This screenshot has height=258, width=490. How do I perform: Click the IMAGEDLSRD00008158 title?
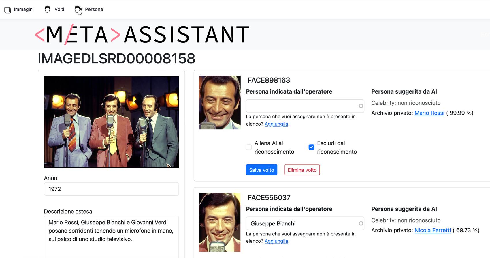click(x=116, y=59)
